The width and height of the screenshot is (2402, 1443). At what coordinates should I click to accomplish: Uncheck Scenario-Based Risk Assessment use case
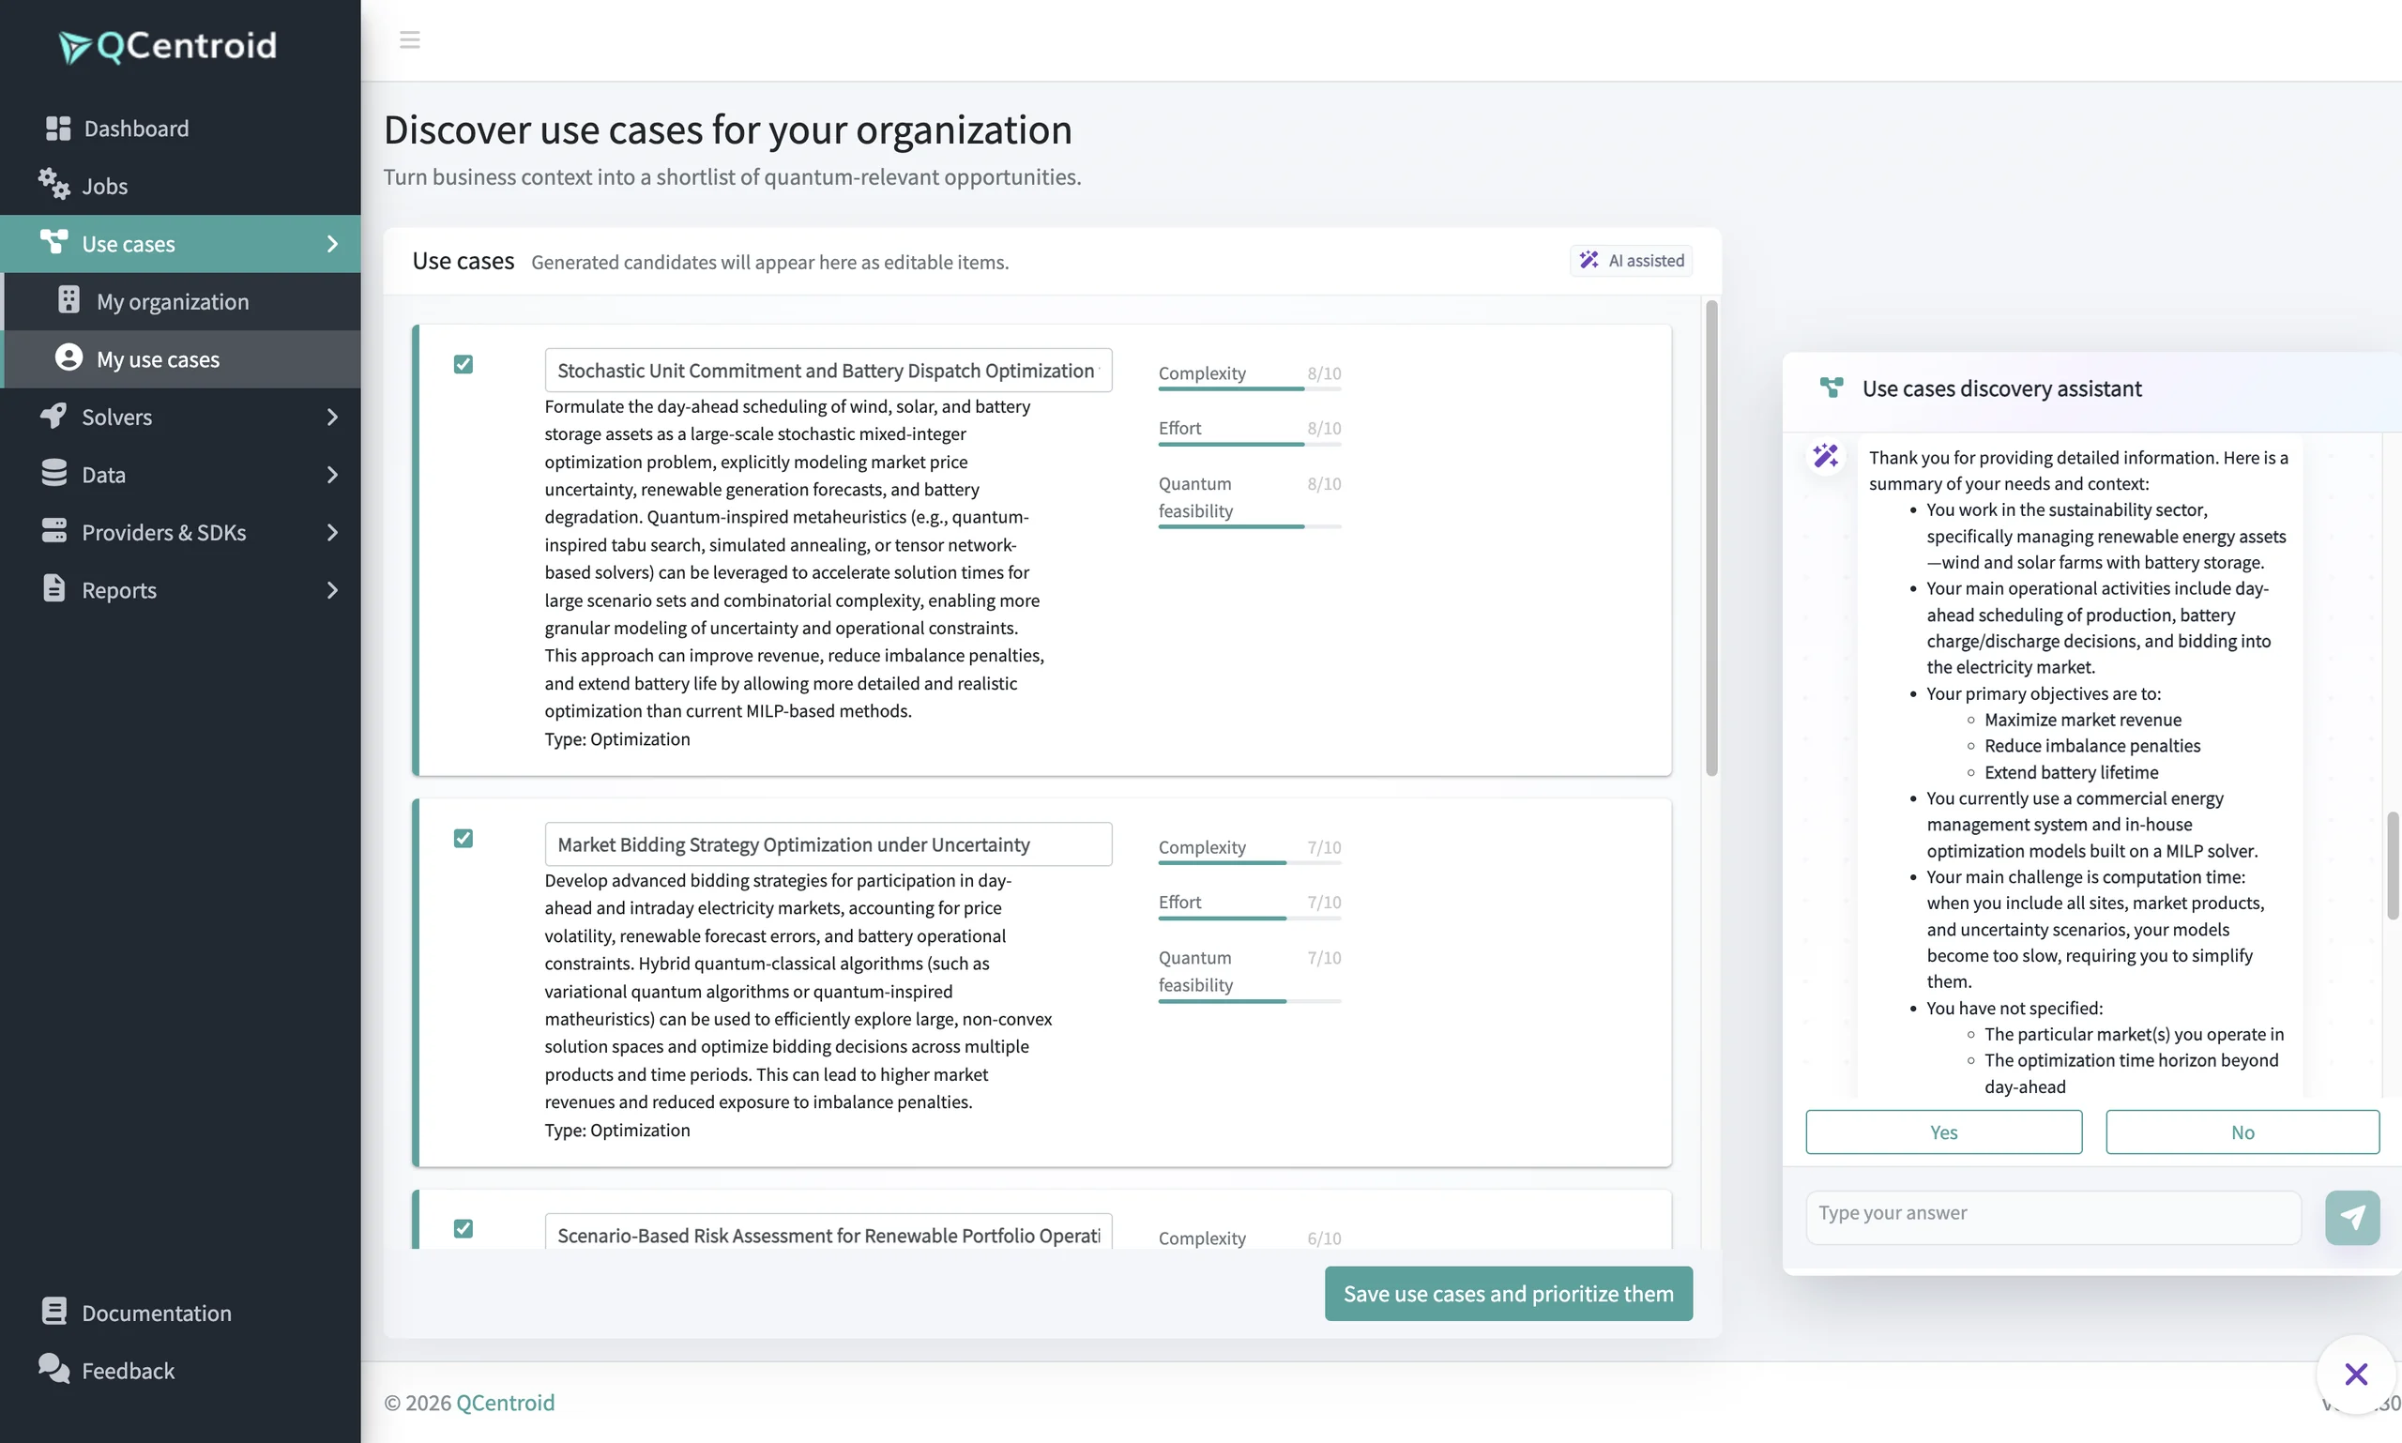[x=464, y=1228]
